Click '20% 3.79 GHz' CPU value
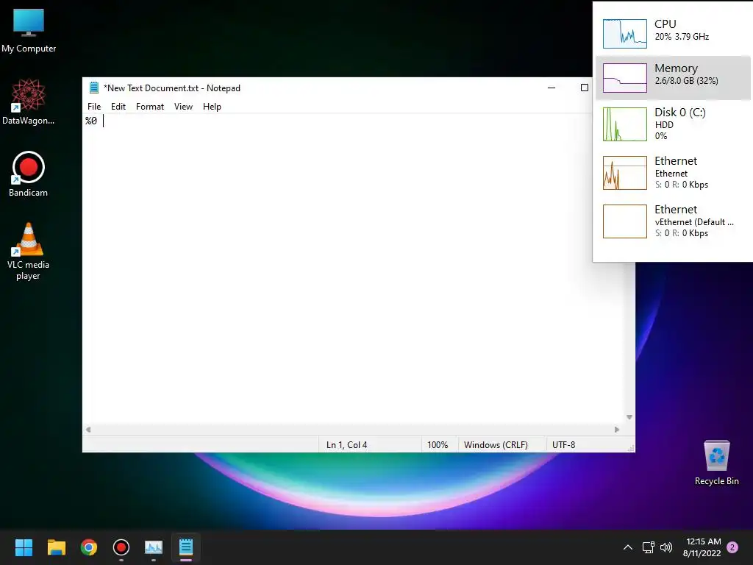This screenshot has width=753, height=565. (682, 37)
